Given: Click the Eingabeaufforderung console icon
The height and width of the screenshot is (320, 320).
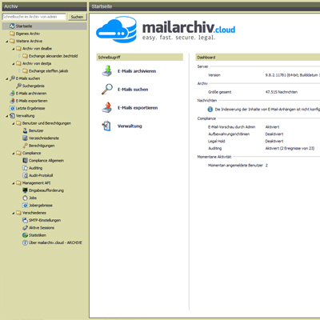Looking at the screenshot, I should pos(25,190).
